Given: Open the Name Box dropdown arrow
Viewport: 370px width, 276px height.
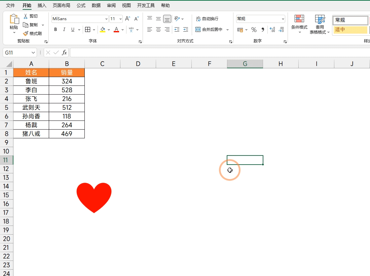Looking at the screenshot, I should [x=33, y=53].
